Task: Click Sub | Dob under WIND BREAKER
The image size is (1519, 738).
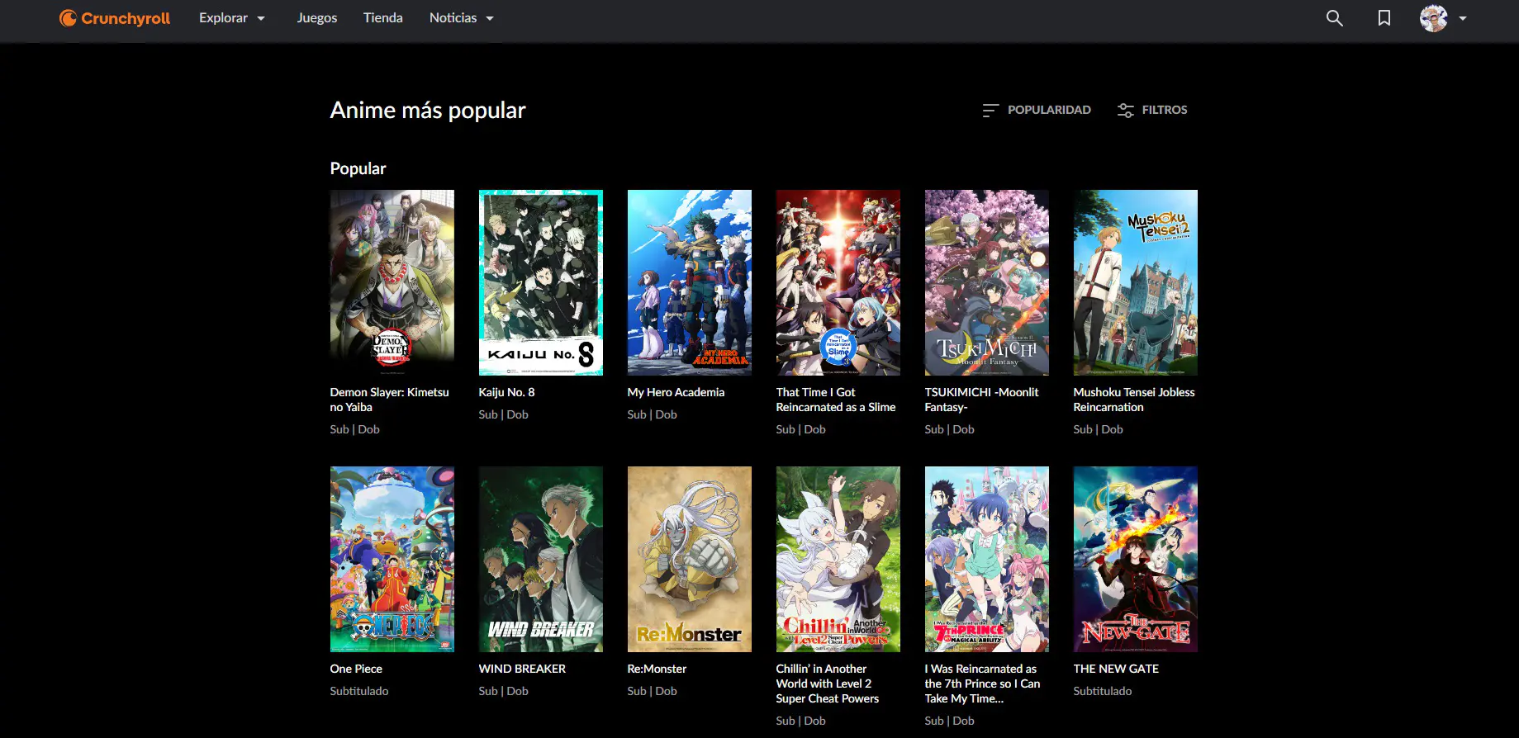Action: [503, 691]
